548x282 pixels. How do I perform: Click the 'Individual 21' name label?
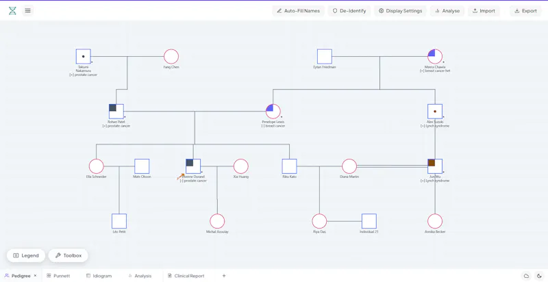point(369,232)
